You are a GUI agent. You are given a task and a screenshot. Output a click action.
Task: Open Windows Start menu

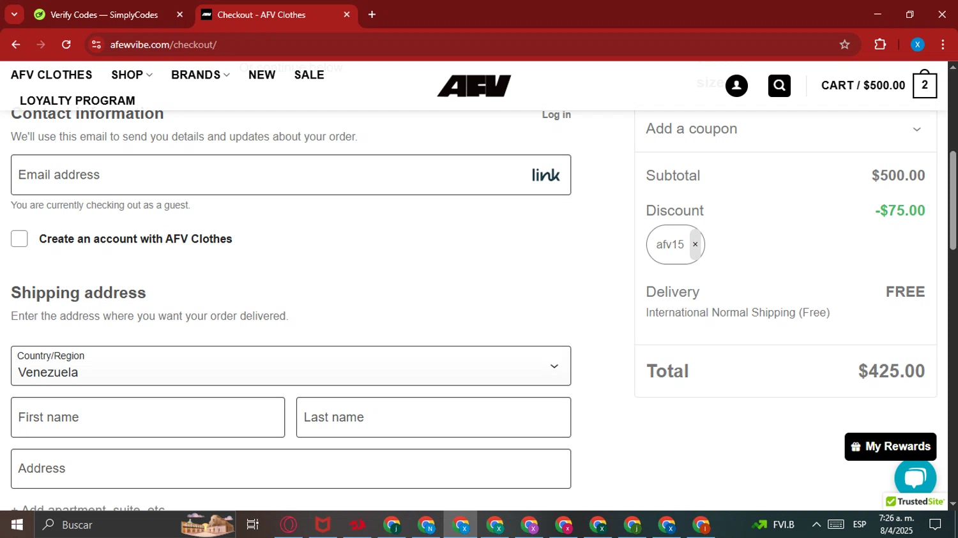(x=17, y=525)
